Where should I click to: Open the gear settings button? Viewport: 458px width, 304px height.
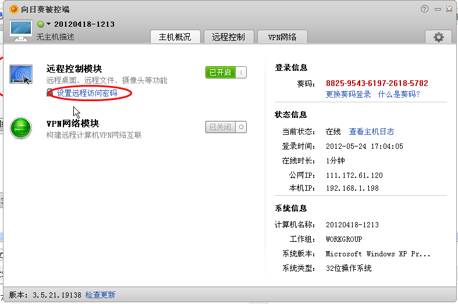tap(439, 37)
